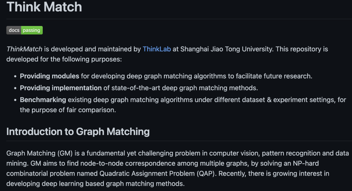Click the bold "Providing implementation" text
The image size is (352, 191).
click(x=61, y=88)
